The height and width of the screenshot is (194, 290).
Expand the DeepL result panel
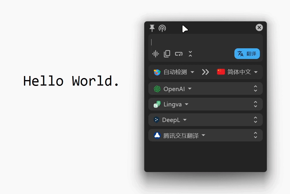coord(256,120)
